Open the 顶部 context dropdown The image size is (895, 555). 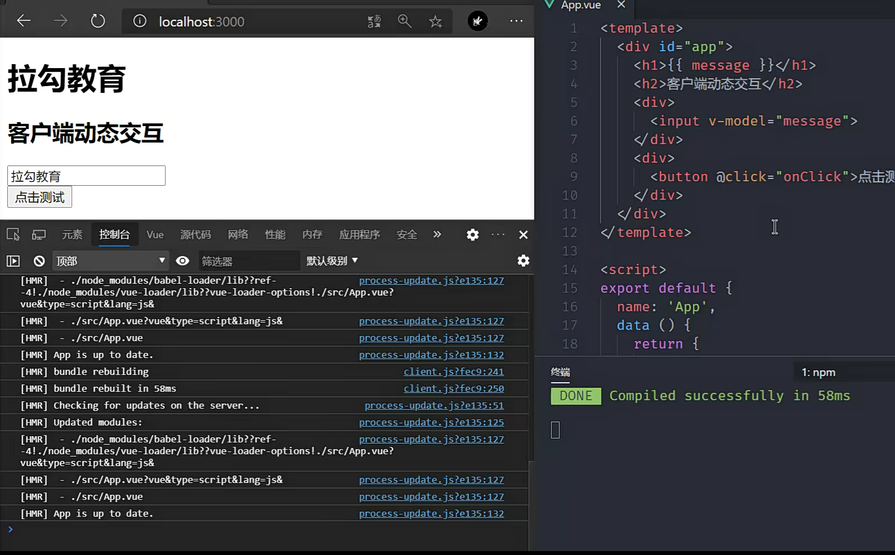click(x=110, y=261)
